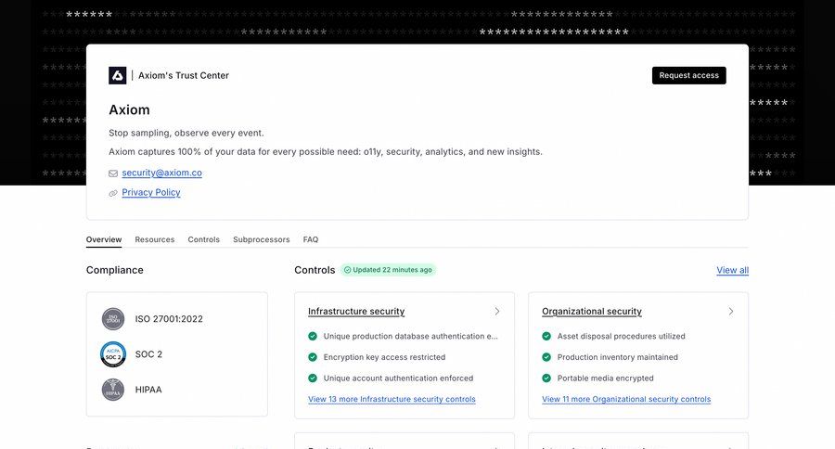Click green check next to Asset disposal procedures utilized
Screen dimensions: 835x449
pyautogui.click(x=546, y=336)
